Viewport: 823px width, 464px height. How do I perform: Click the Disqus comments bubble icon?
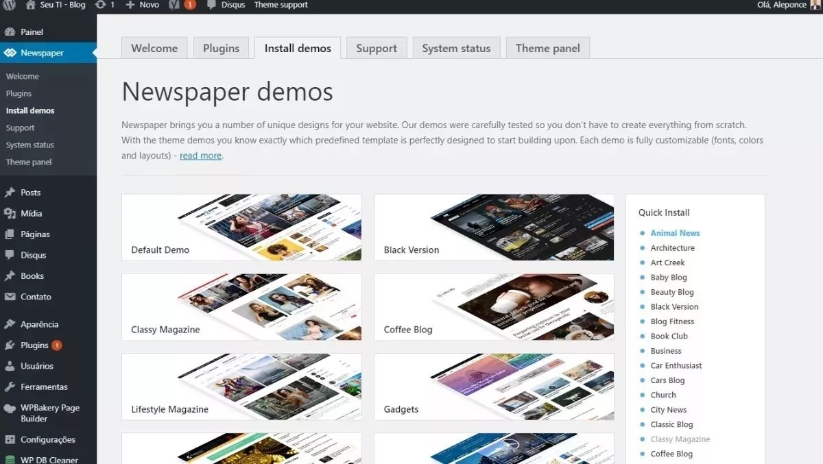[212, 5]
